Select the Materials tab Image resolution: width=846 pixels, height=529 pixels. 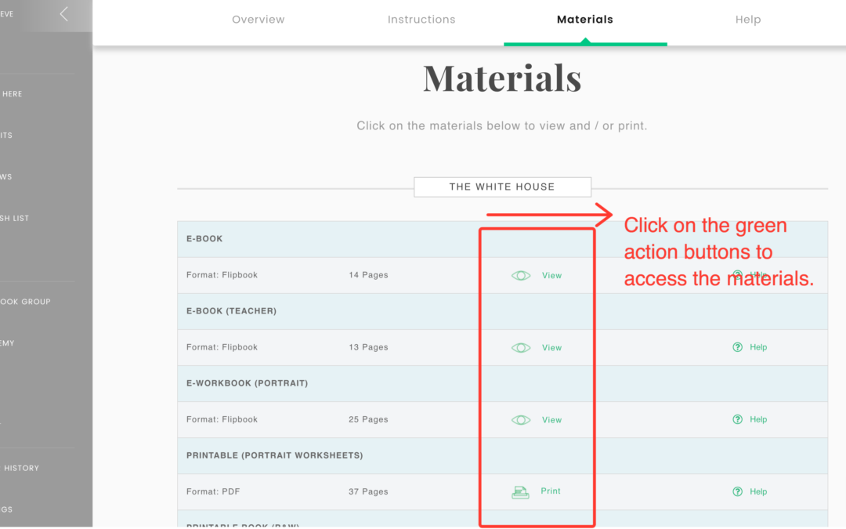(585, 20)
